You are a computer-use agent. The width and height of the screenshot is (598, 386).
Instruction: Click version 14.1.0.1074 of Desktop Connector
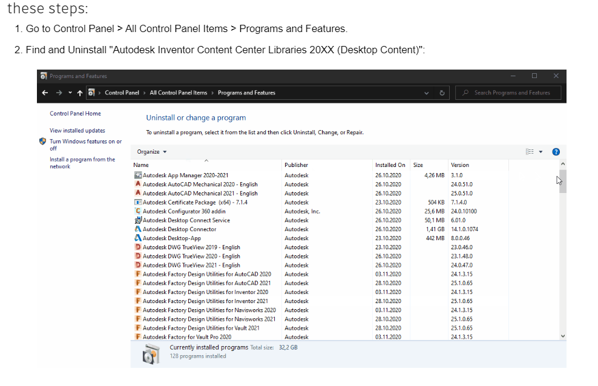tap(464, 229)
